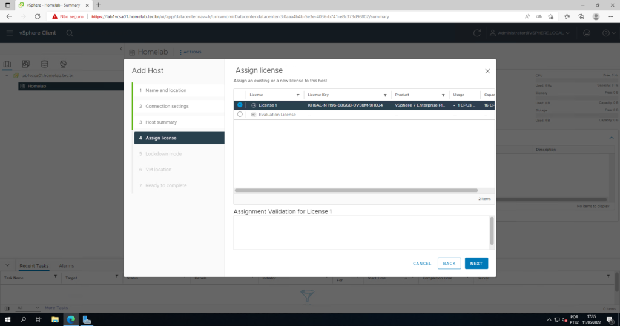This screenshot has width=620, height=326.
Task: Open the Windows Start menu
Action: [x=7, y=320]
